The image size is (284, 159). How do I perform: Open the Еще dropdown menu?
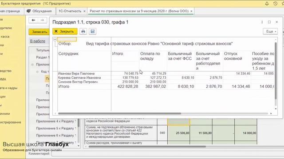[270, 31]
